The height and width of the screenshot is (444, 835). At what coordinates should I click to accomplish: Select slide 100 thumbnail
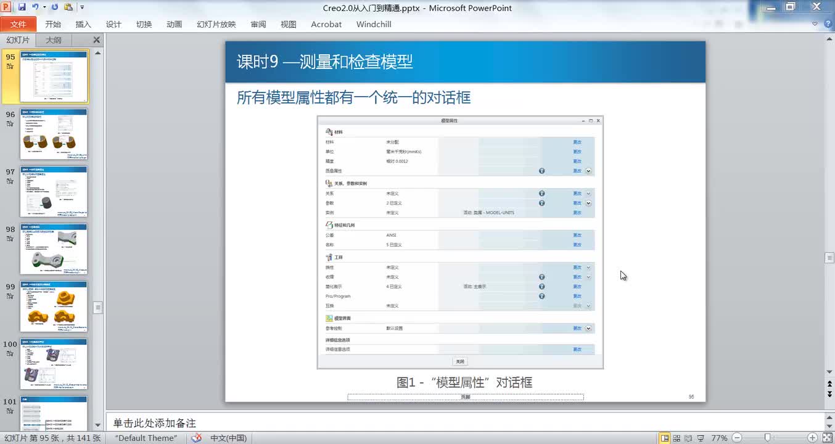click(x=54, y=364)
